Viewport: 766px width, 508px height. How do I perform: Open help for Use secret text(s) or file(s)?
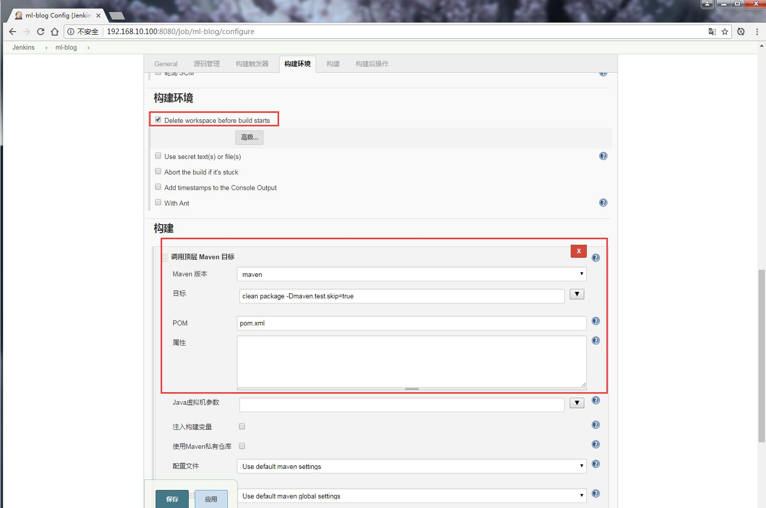[603, 156]
